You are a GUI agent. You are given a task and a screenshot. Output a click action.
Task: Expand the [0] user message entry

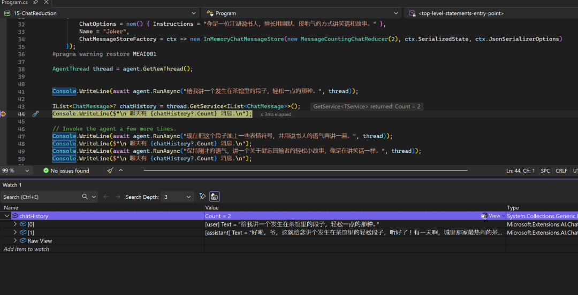coord(15,224)
